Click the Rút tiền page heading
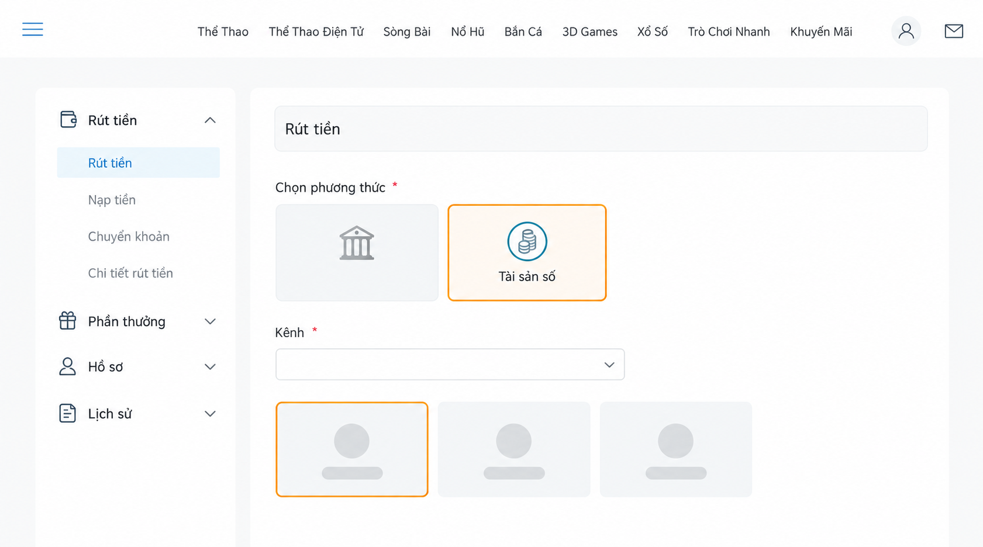The width and height of the screenshot is (983, 547). (312, 129)
